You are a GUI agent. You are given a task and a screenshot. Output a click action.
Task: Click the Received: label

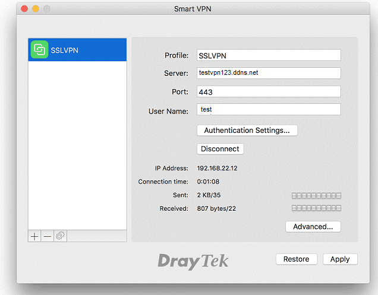[174, 208]
